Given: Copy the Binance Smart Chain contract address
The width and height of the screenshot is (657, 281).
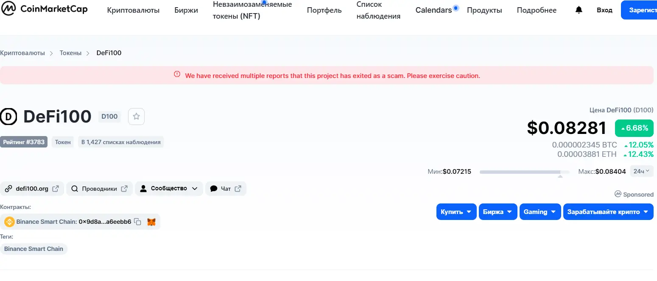Looking at the screenshot, I should pyautogui.click(x=137, y=222).
